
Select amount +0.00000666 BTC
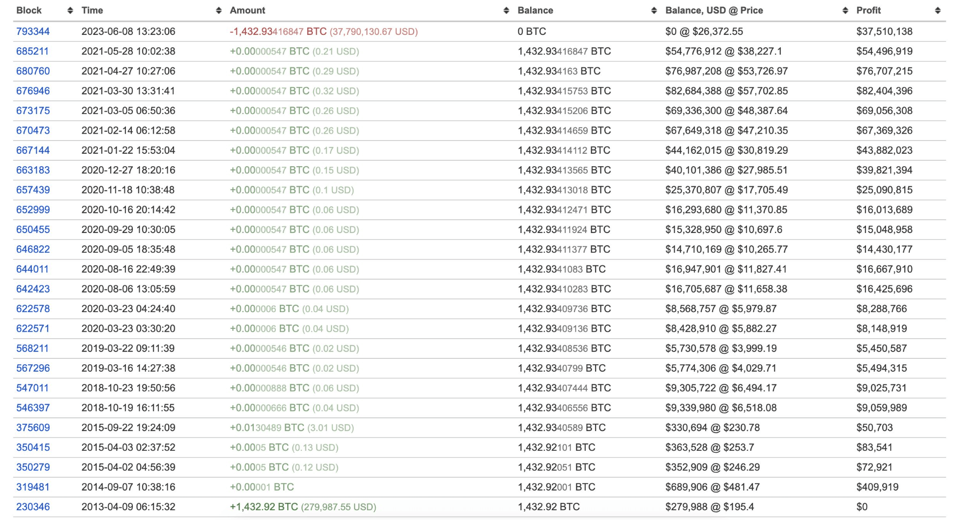point(269,408)
